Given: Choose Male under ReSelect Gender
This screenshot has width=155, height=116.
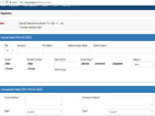Looking at the screenshot, I should click(28, 64).
